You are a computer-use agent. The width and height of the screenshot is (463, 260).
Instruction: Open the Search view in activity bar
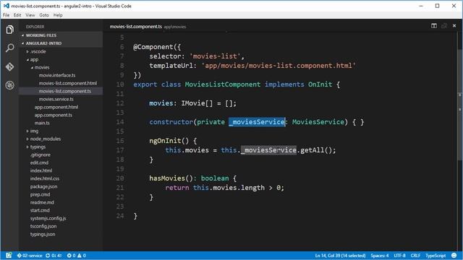[9, 48]
